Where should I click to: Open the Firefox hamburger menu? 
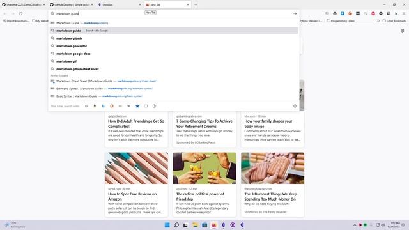pos(404,13)
